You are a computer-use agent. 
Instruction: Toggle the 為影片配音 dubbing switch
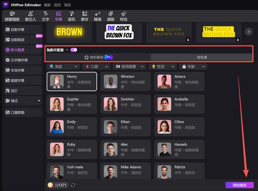pyautogui.click(x=74, y=50)
